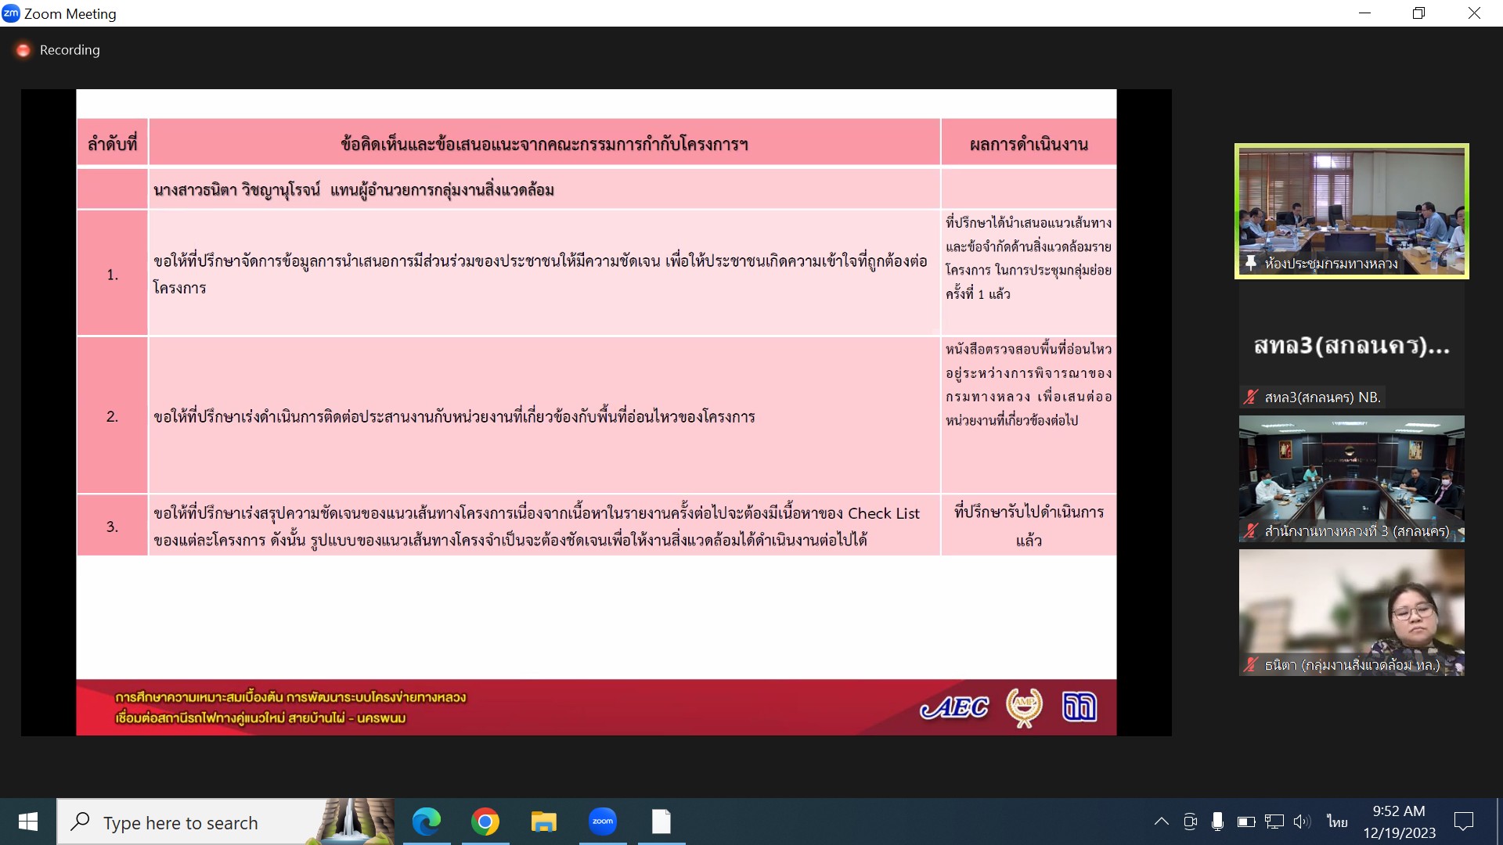Click the red Recording indicator icon

pyautogui.click(x=23, y=50)
